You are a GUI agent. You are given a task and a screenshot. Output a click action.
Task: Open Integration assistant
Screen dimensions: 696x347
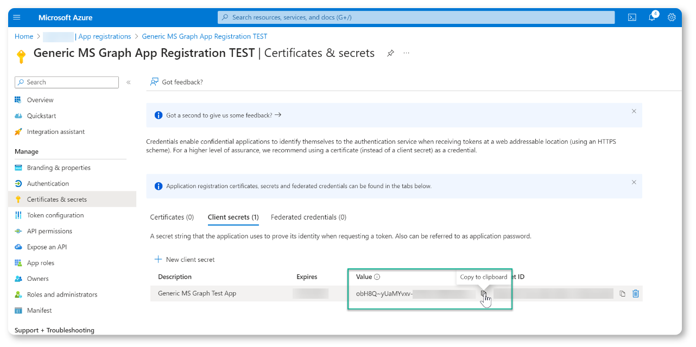tap(56, 132)
